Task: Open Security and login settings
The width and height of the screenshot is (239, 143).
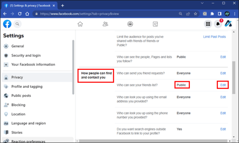Action: click(26, 55)
